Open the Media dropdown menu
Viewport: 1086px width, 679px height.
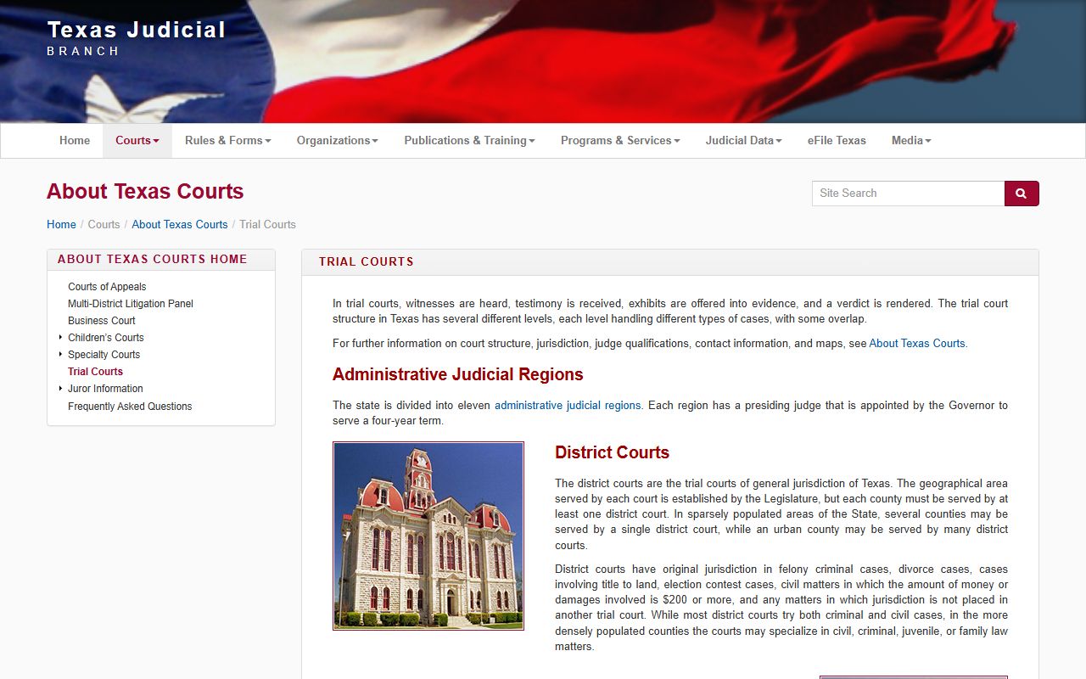tap(911, 141)
